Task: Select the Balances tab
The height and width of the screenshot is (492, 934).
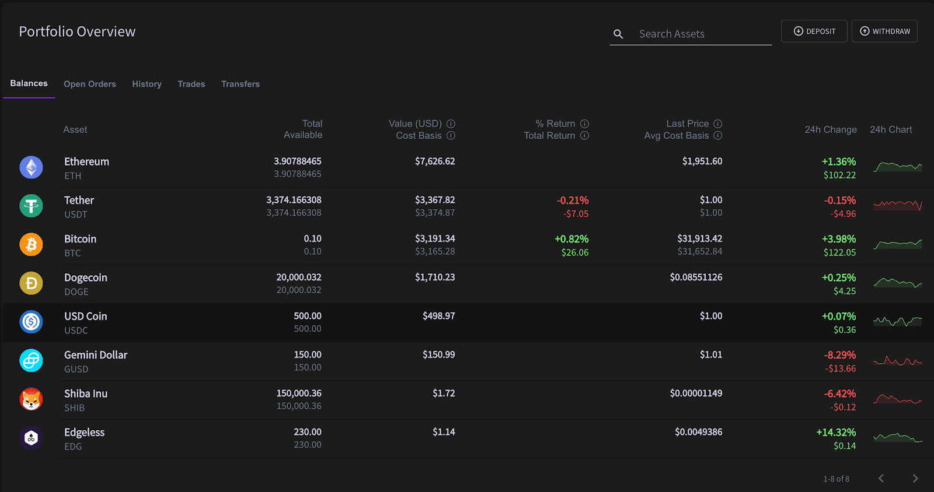Action: (x=29, y=83)
